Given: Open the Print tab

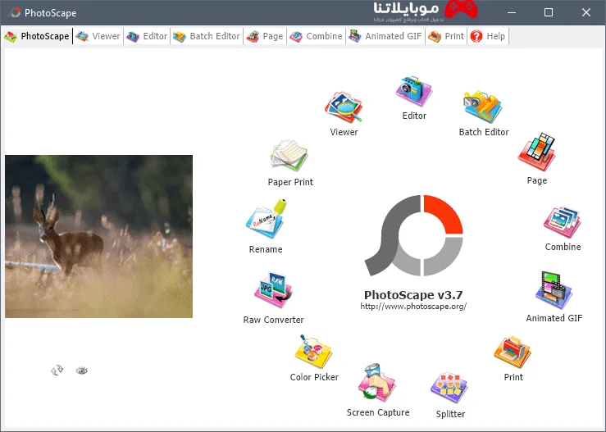Looking at the screenshot, I should pos(446,36).
